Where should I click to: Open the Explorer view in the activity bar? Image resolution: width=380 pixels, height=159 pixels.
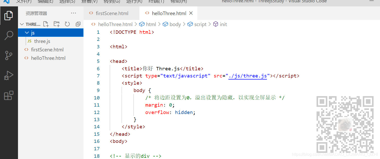point(9,16)
